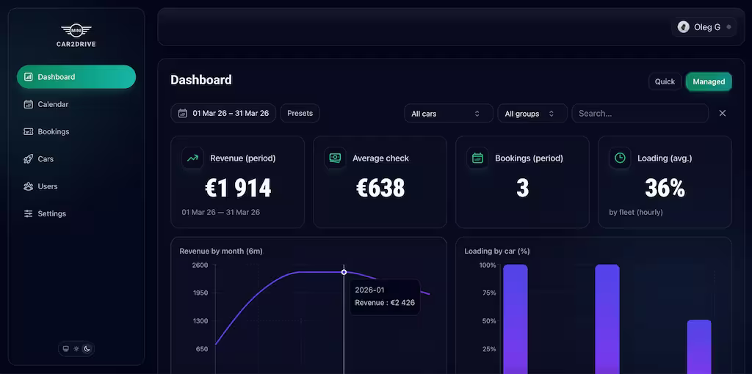Click the 2026-01 revenue chart data point
The width and height of the screenshot is (752, 374).
click(x=344, y=272)
